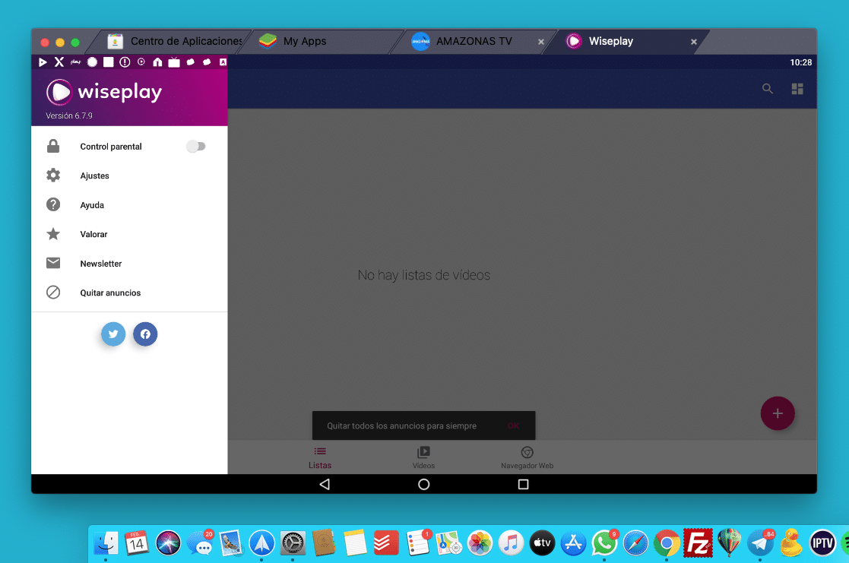The width and height of the screenshot is (849, 563).
Task: Rate the app via the Valorar star icon
Action: [53, 234]
